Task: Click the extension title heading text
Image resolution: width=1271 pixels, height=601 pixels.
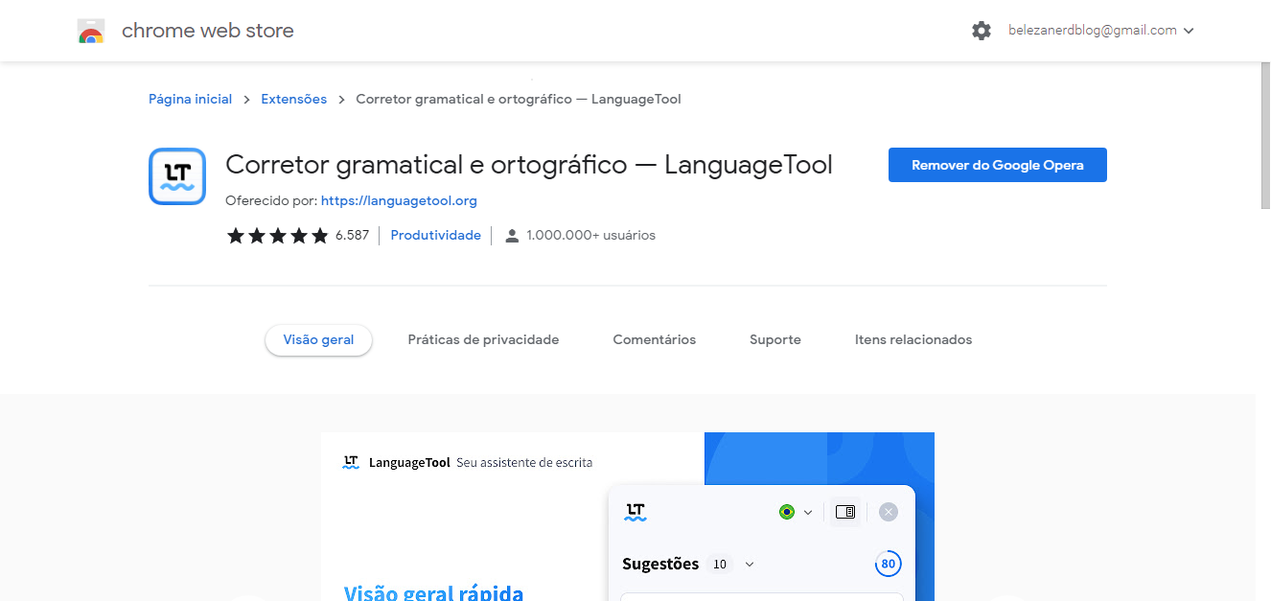Action: pos(529,165)
